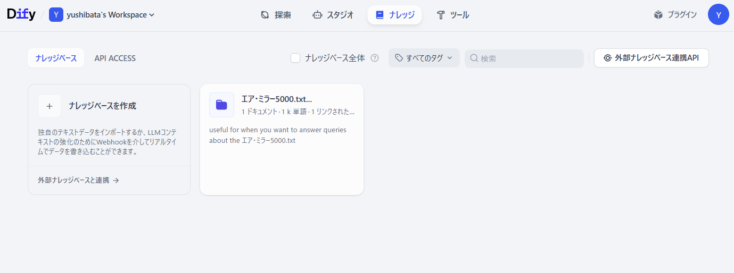Screen dimensions: 734x273
Task: Click ナレッジベースを作成
Action: (x=103, y=106)
